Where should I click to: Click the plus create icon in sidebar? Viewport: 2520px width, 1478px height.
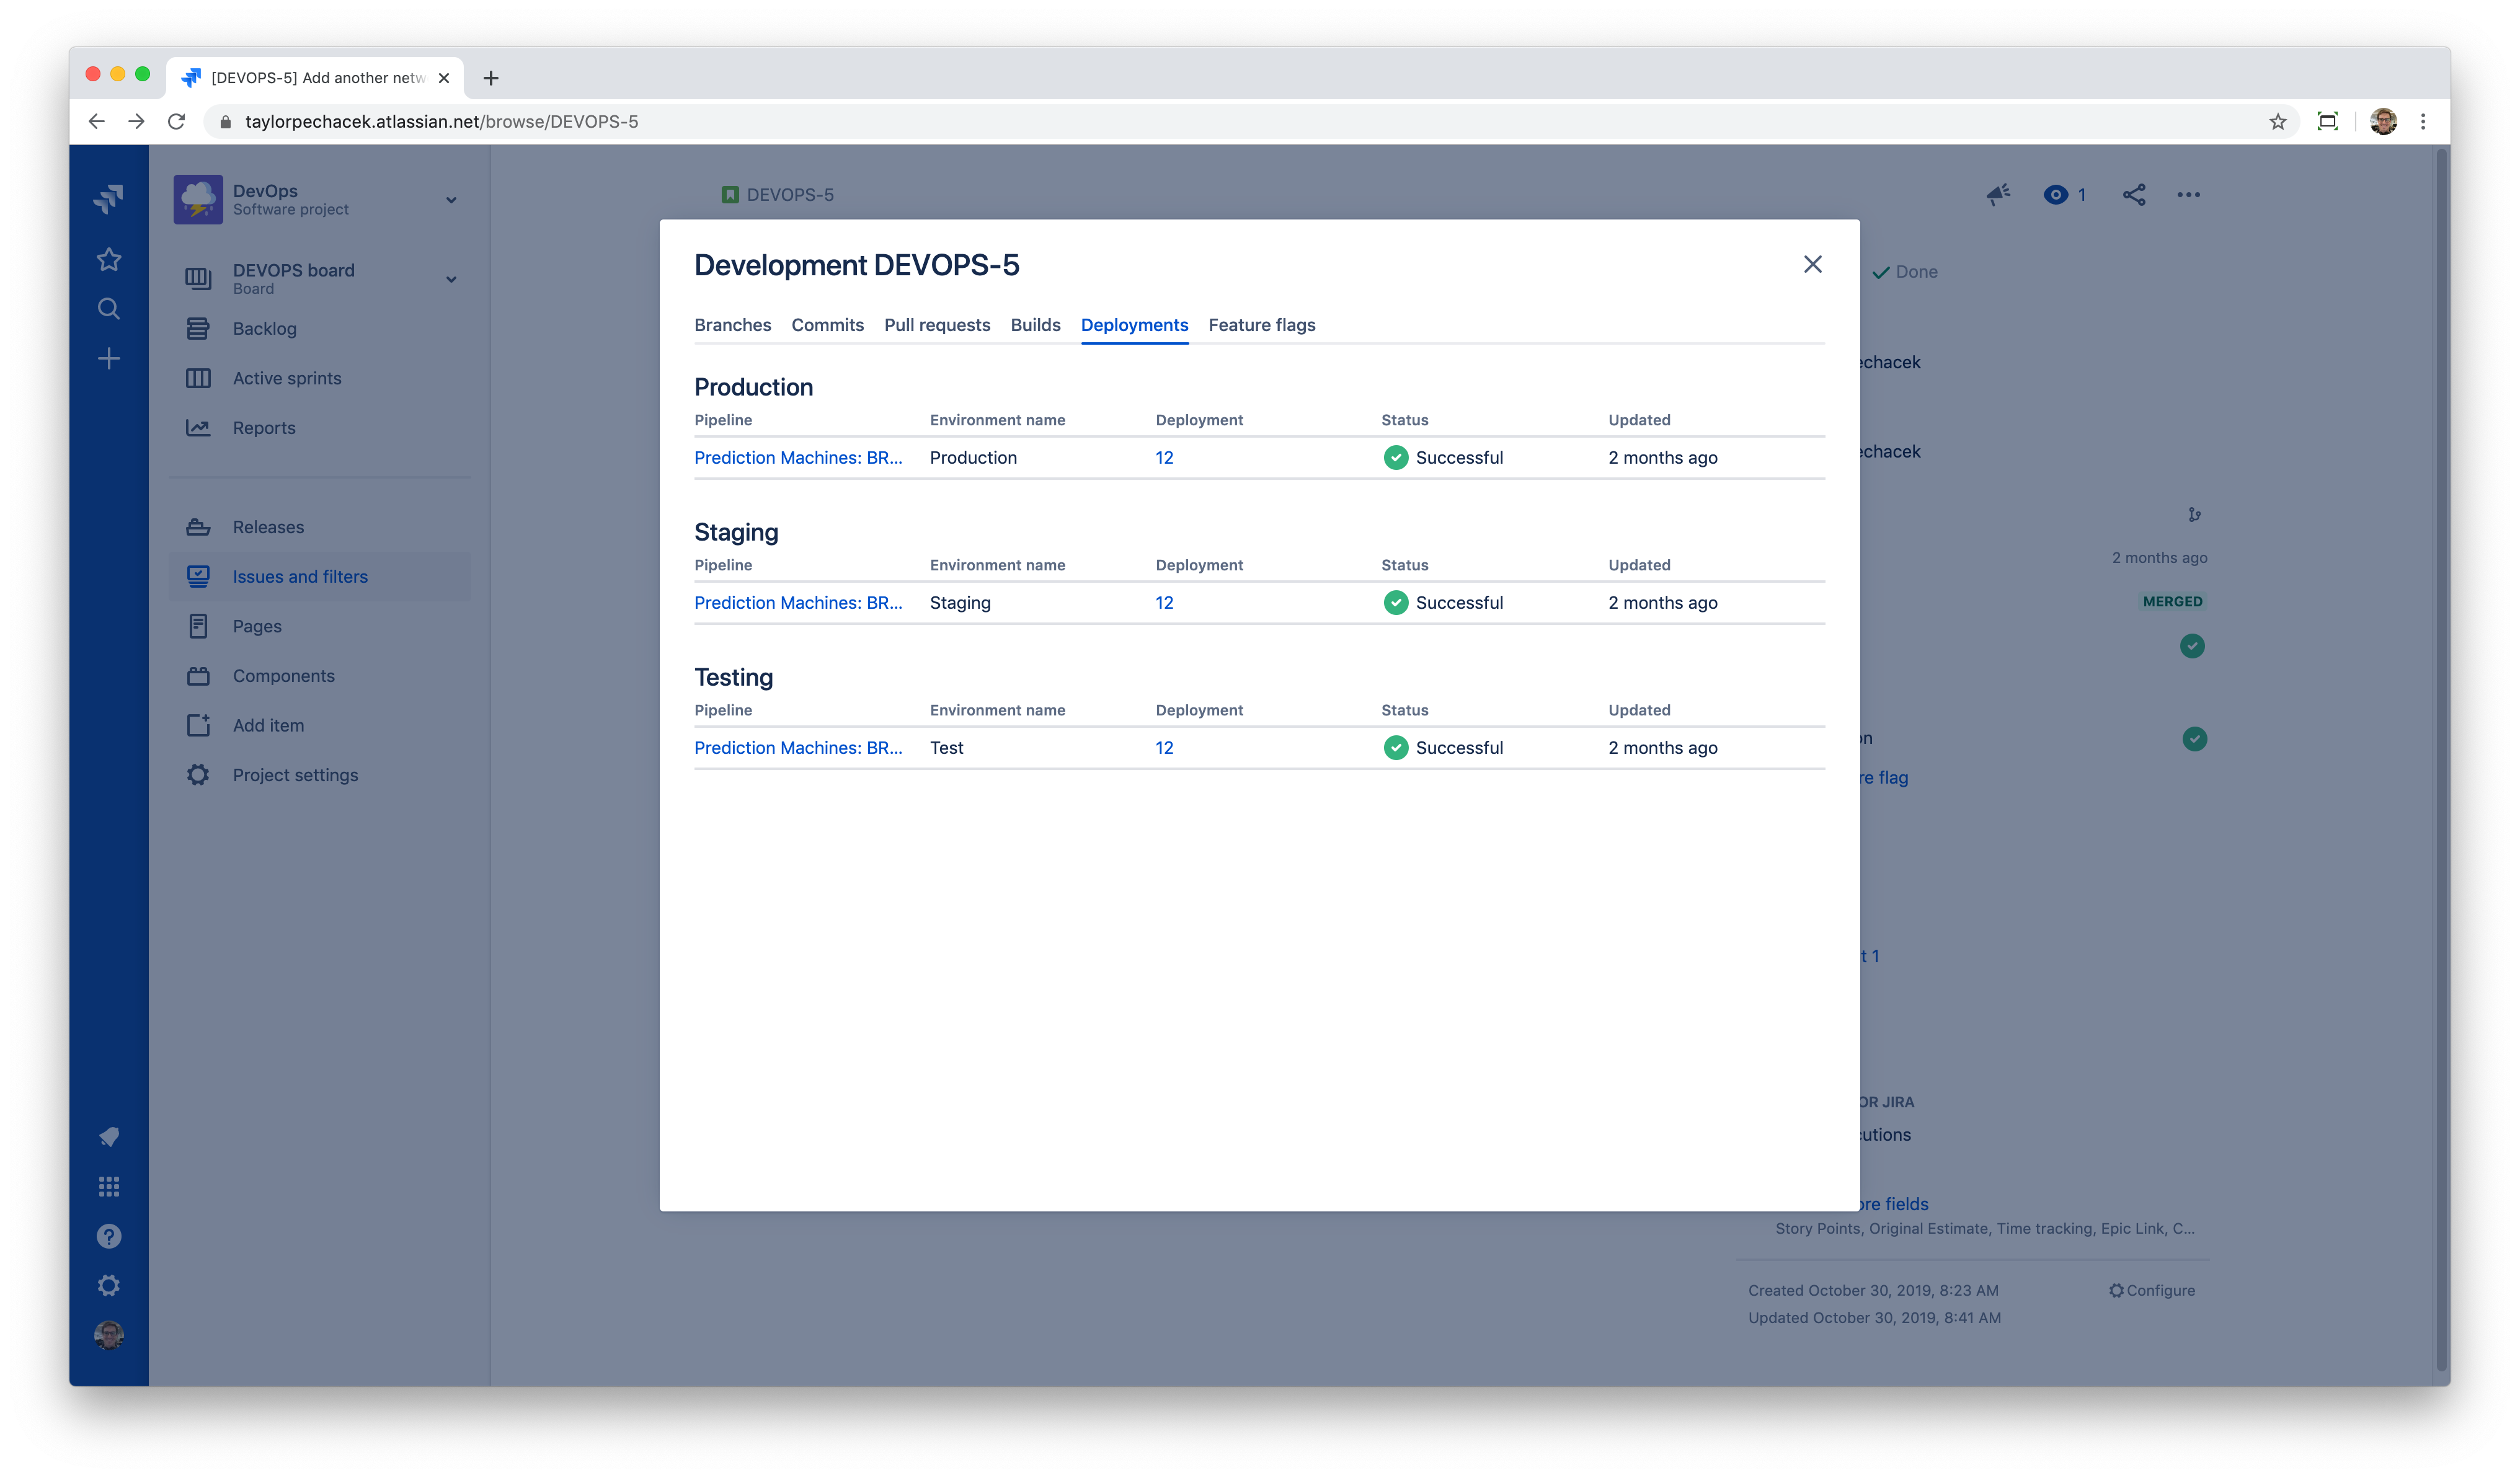pyautogui.click(x=108, y=358)
